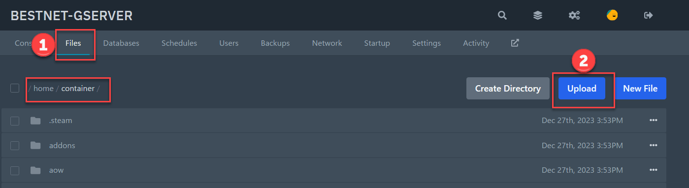Screen dimensions: 689x188
Task: Open the admin settings gears icon
Action: 574,15
